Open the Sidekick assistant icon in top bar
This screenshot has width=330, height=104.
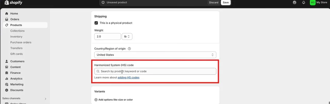coord(295,3)
